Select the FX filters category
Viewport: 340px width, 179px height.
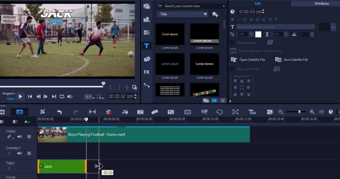click(146, 72)
